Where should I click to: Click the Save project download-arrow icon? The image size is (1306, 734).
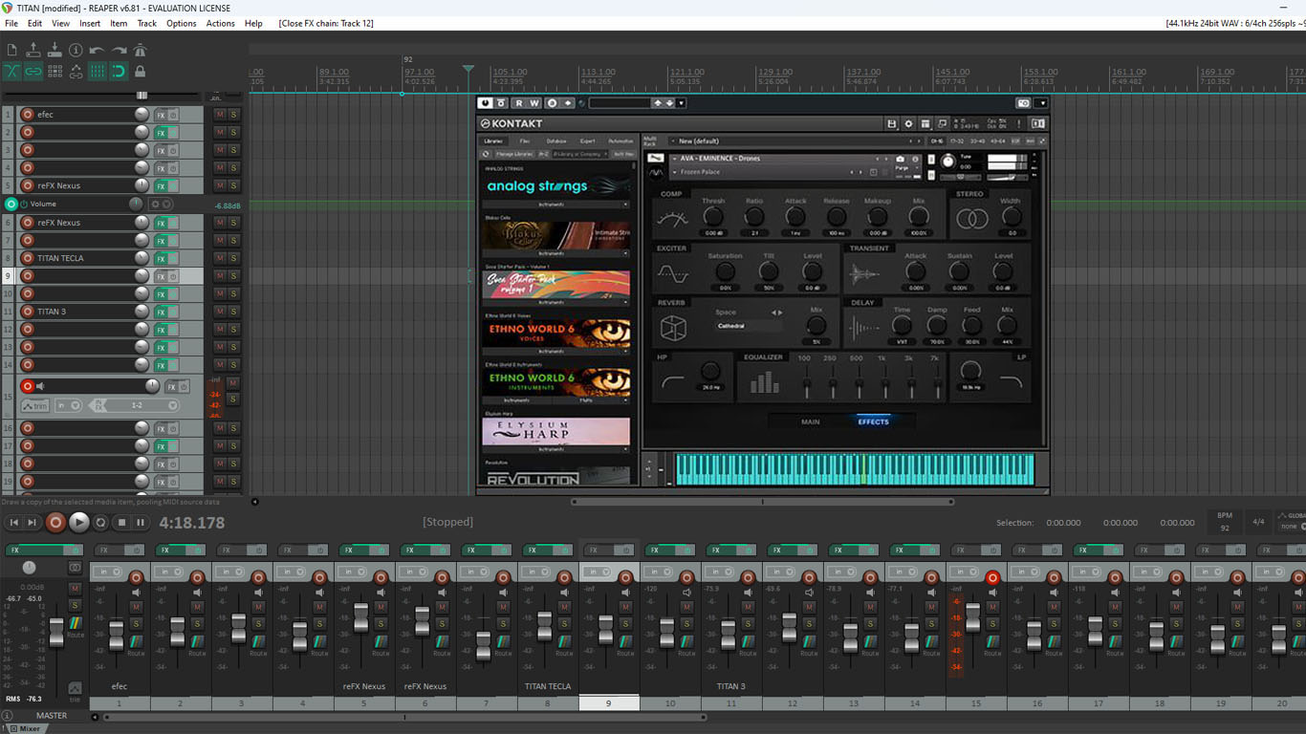(54, 50)
